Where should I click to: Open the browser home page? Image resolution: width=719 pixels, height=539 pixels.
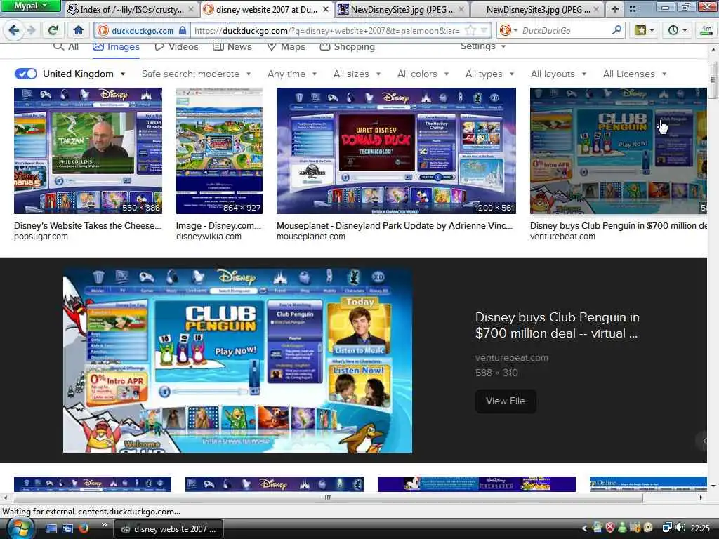pyautogui.click(x=79, y=31)
